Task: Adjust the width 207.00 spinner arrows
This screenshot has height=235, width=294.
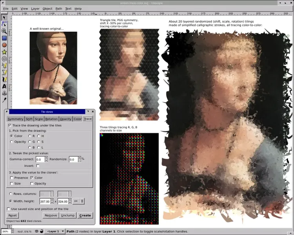Action: pyautogui.click(x=52, y=201)
